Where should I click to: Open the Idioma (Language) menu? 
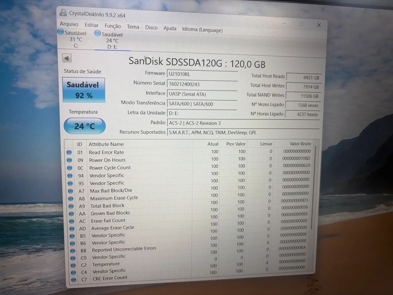point(202,30)
